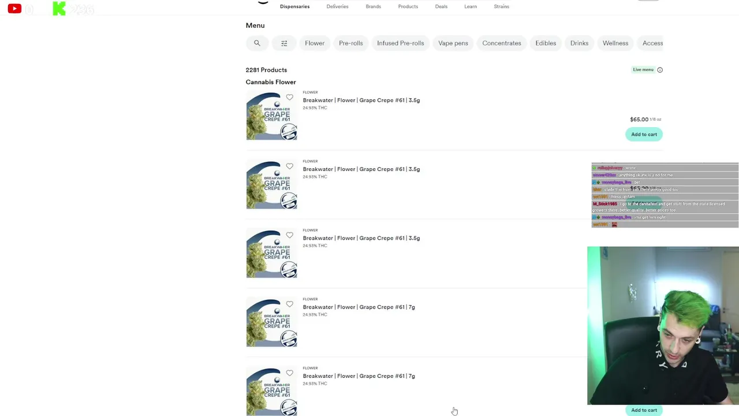
Task: Open second Grape Crepe #61 3.5g title
Action: click(361, 169)
